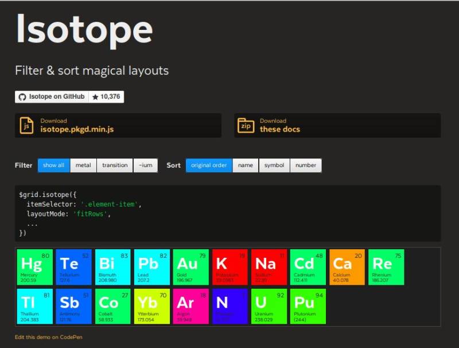Image resolution: width=459 pixels, height=348 pixels.
Task: Filter by -ium elements
Action: click(x=146, y=165)
